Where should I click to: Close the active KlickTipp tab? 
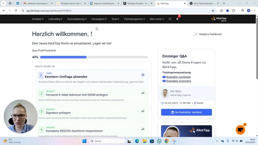pyautogui.click(x=185, y=3)
